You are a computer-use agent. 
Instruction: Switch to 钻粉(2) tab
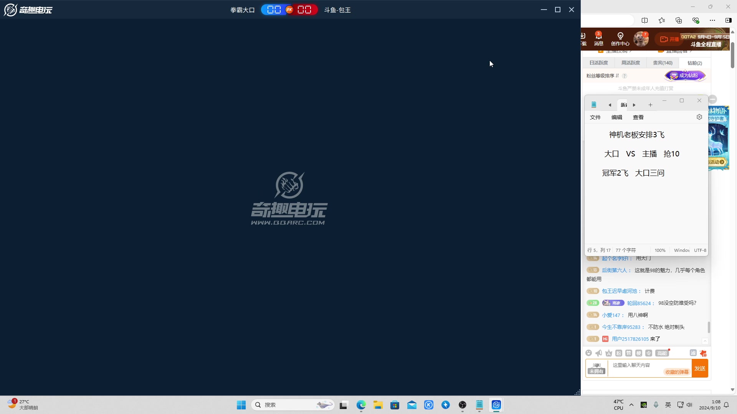click(694, 63)
